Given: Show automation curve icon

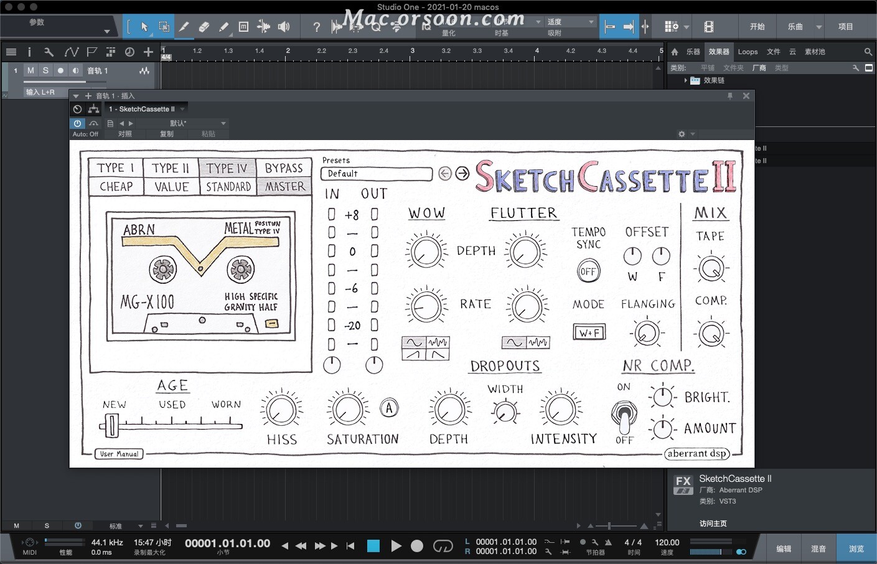Looking at the screenshot, I should (72, 52).
